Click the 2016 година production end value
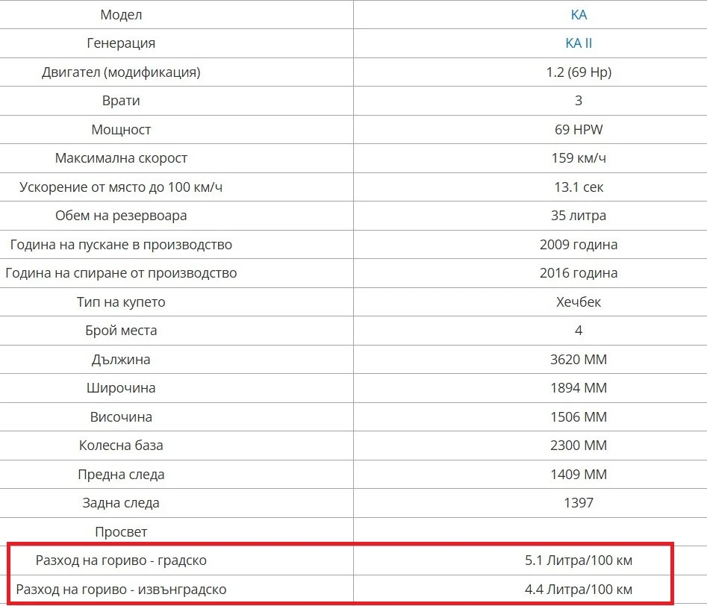707x606 pixels. (579, 273)
